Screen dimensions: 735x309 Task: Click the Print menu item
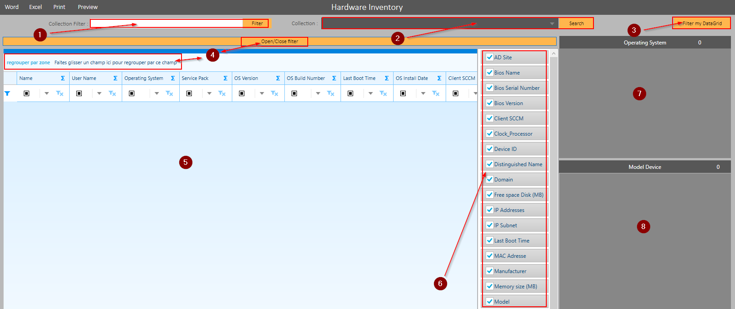59,7
